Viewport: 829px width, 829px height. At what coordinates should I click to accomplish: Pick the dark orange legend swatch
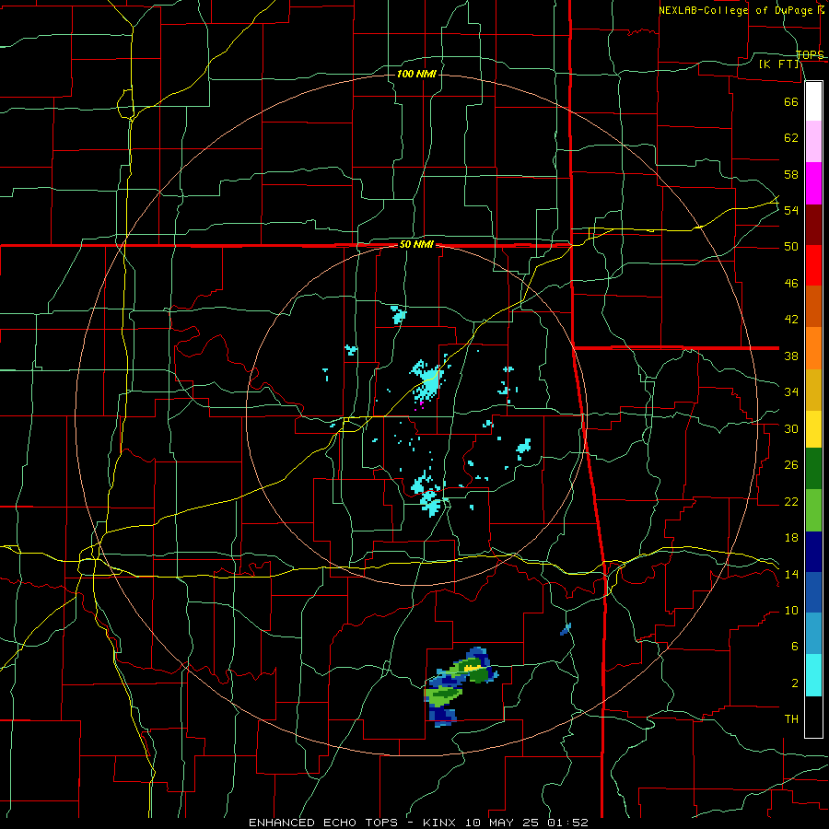point(813,307)
